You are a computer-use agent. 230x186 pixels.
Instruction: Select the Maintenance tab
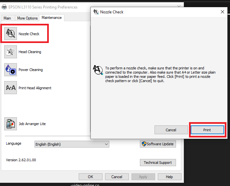pos(52,18)
